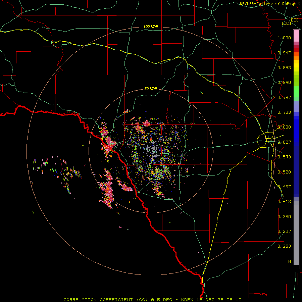Click the 0.787 legend value
Image resolution: width=302 pixels, height=302 pixels.
pos(284,97)
